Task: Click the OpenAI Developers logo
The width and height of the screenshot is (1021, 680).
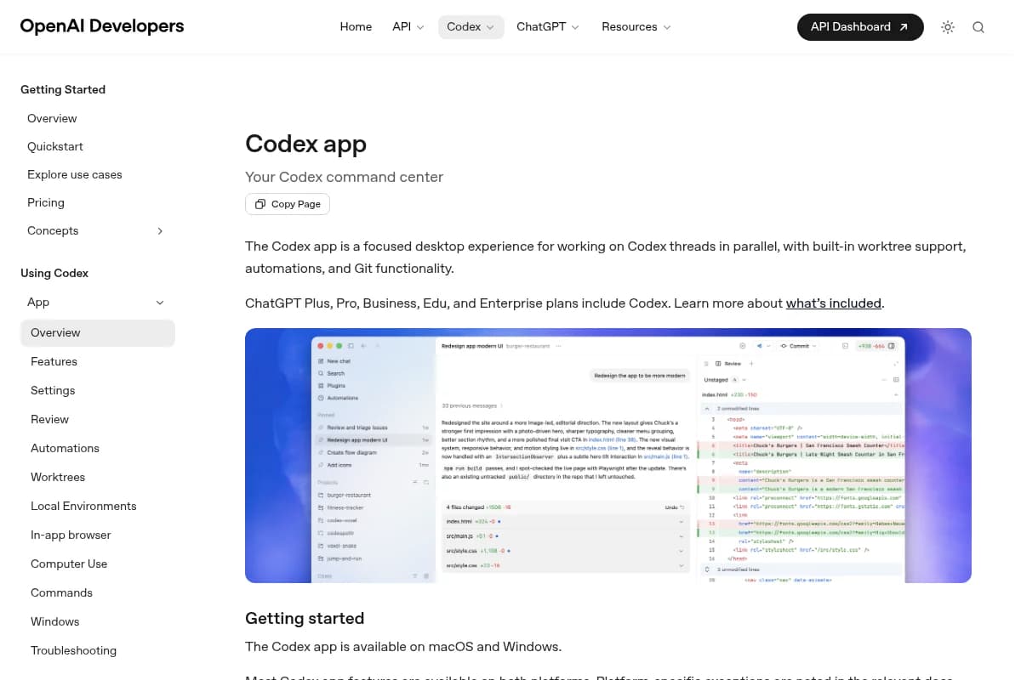Action: point(102,26)
